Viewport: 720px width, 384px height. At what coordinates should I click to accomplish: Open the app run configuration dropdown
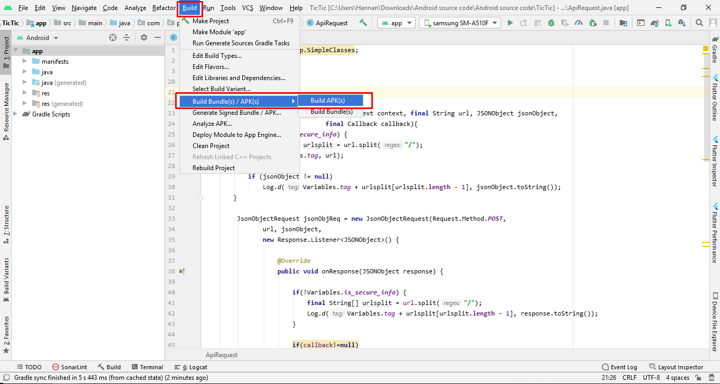[396, 23]
